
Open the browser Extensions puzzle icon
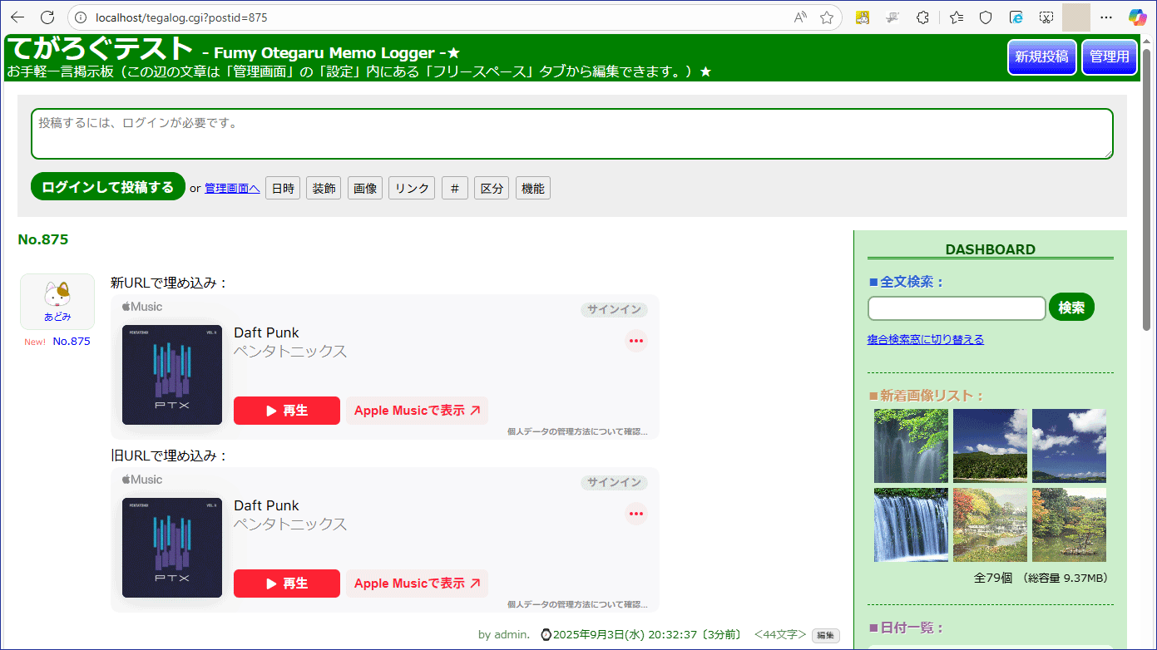(x=922, y=17)
